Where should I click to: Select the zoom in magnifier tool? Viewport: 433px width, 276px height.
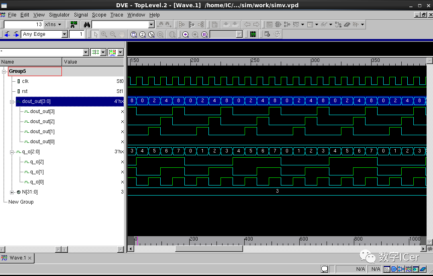(x=104, y=34)
